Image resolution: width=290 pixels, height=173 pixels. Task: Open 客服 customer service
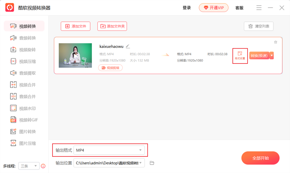click(x=239, y=8)
